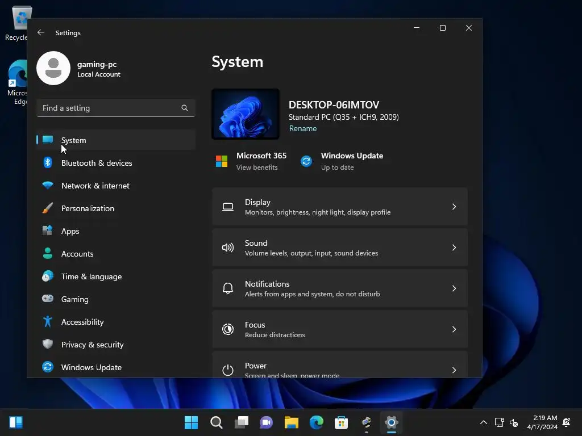Click the Find a setting search box

click(x=116, y=108)
